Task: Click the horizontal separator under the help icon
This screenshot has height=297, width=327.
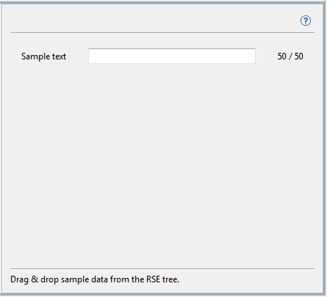Action: point(162,32)
